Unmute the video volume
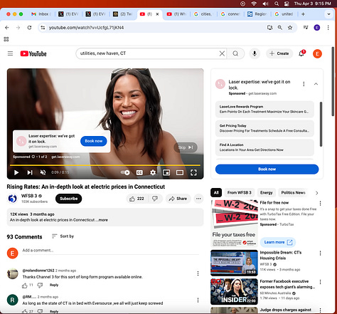 pyautogui.click(x=43, y=172)
